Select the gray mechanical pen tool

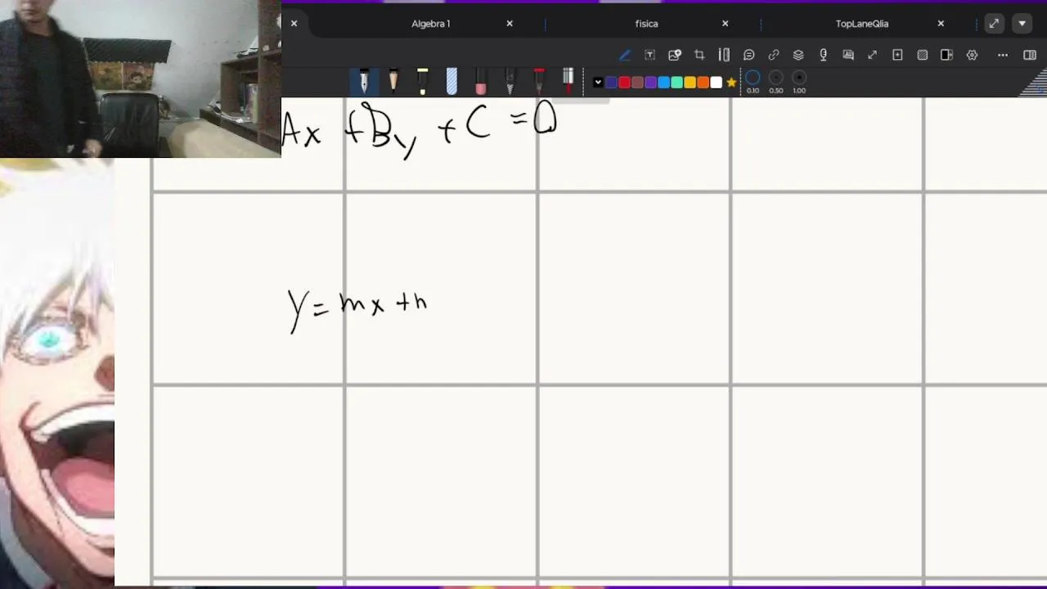(x=510, y=81)
